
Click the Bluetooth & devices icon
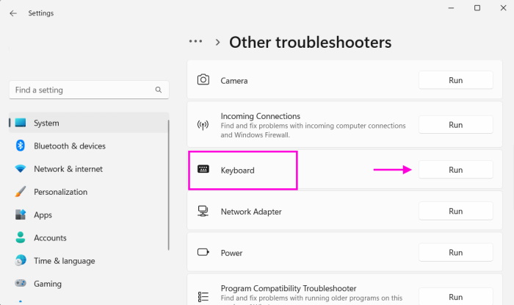coord(21,146)
